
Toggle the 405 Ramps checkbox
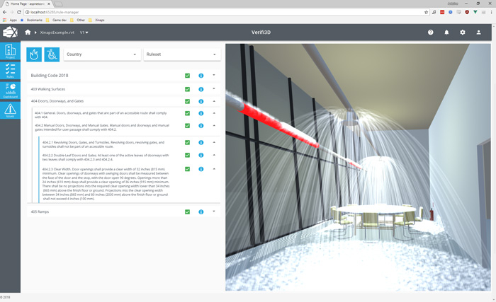(x=187, y=211)
